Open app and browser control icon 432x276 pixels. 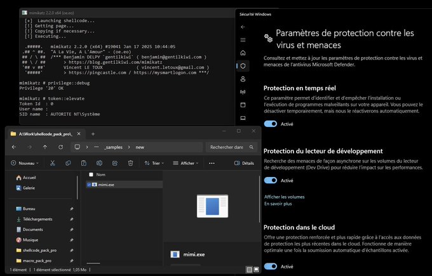pos(243,105)
